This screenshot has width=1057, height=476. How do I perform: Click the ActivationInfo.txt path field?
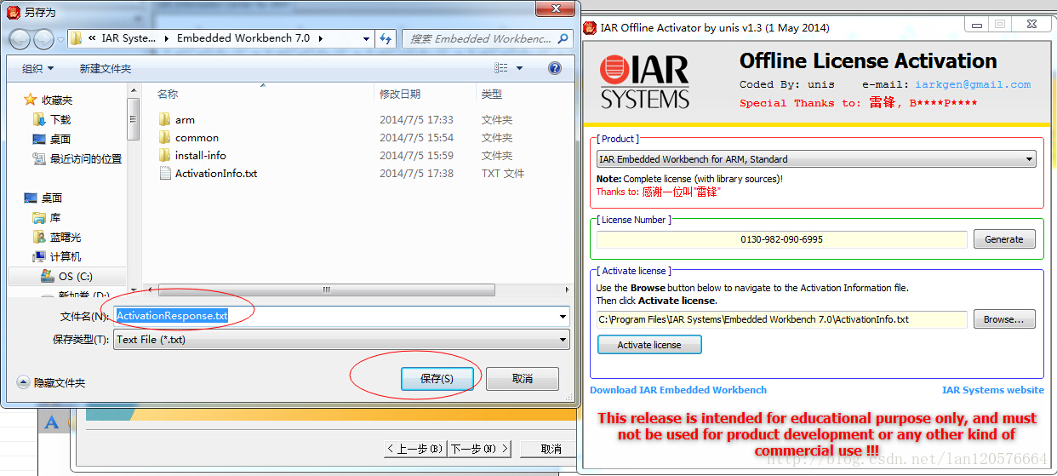(782, 319)
